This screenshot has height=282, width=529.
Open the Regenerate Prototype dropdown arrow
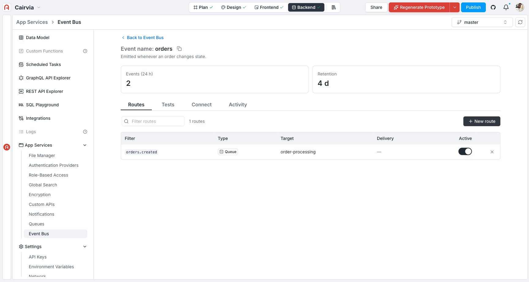(x=455, y=7)
